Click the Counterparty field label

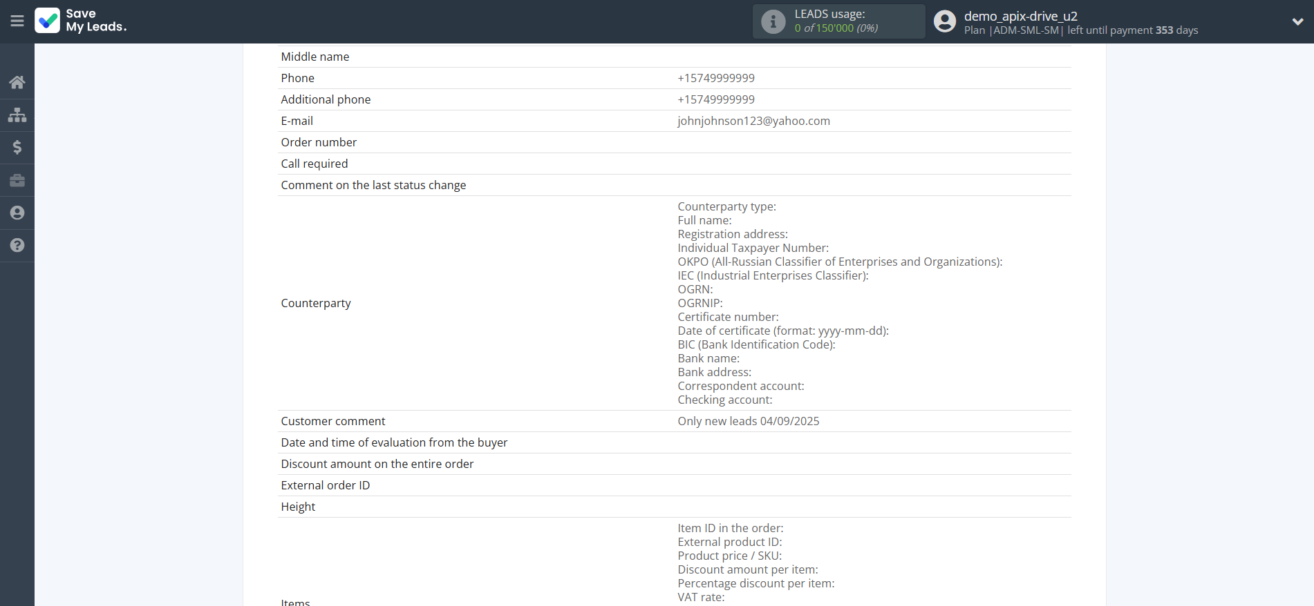316,303
